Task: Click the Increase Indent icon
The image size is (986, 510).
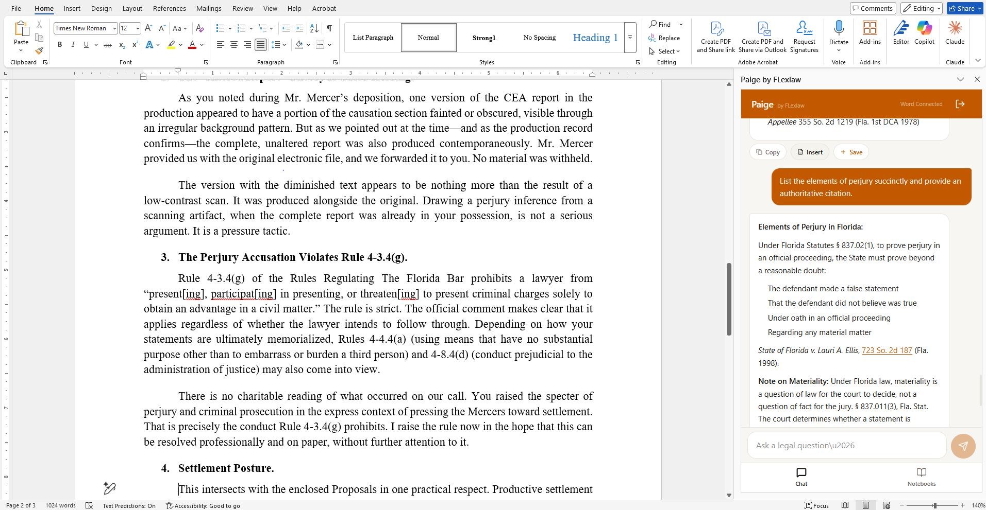Action: pos(300,28)
